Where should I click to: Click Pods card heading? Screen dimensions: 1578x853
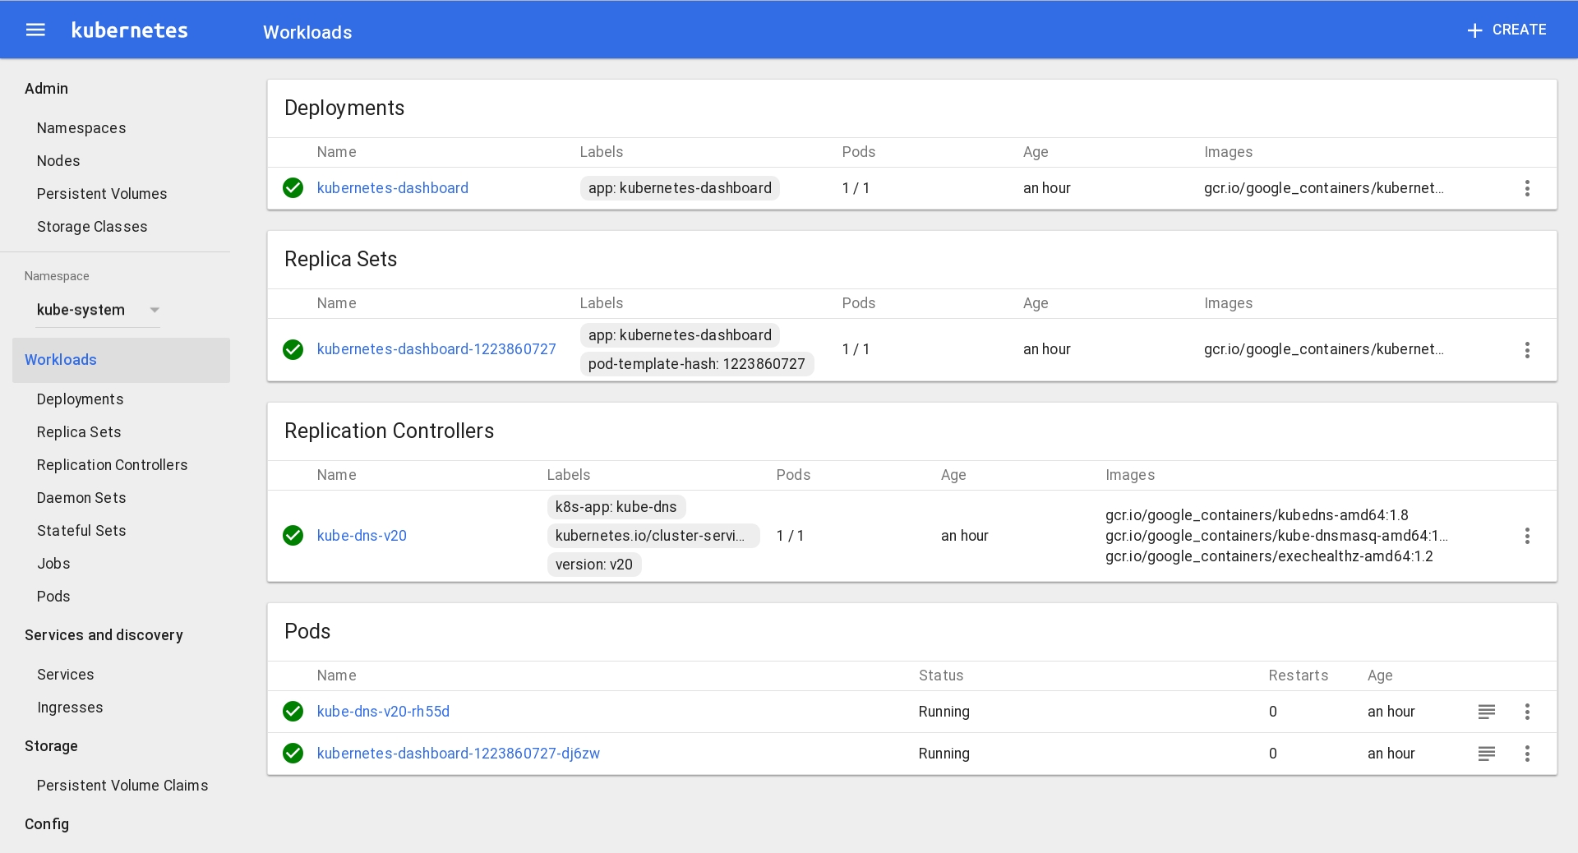307,632
